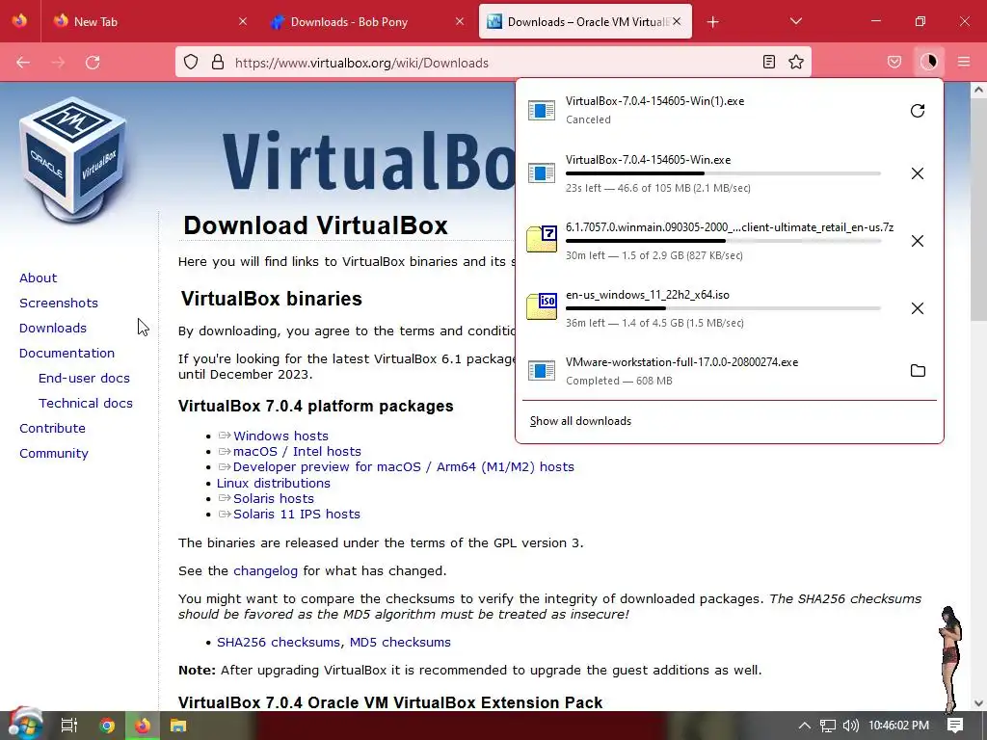Open End-user docs link
987x740 pixels.
point(84,378)
